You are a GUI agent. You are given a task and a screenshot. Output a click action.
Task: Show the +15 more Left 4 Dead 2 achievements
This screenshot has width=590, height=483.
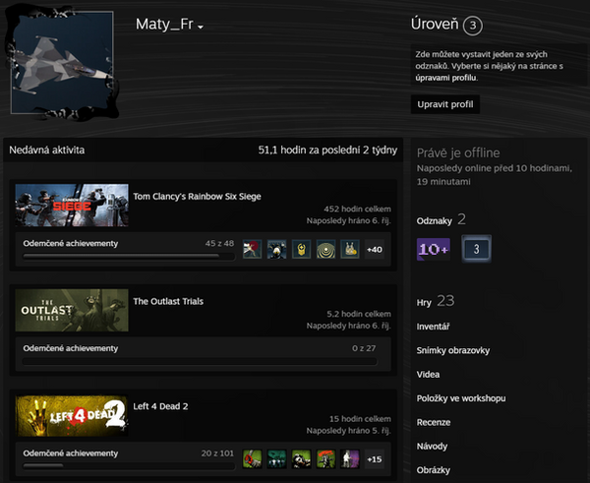[x=375, y=459]
